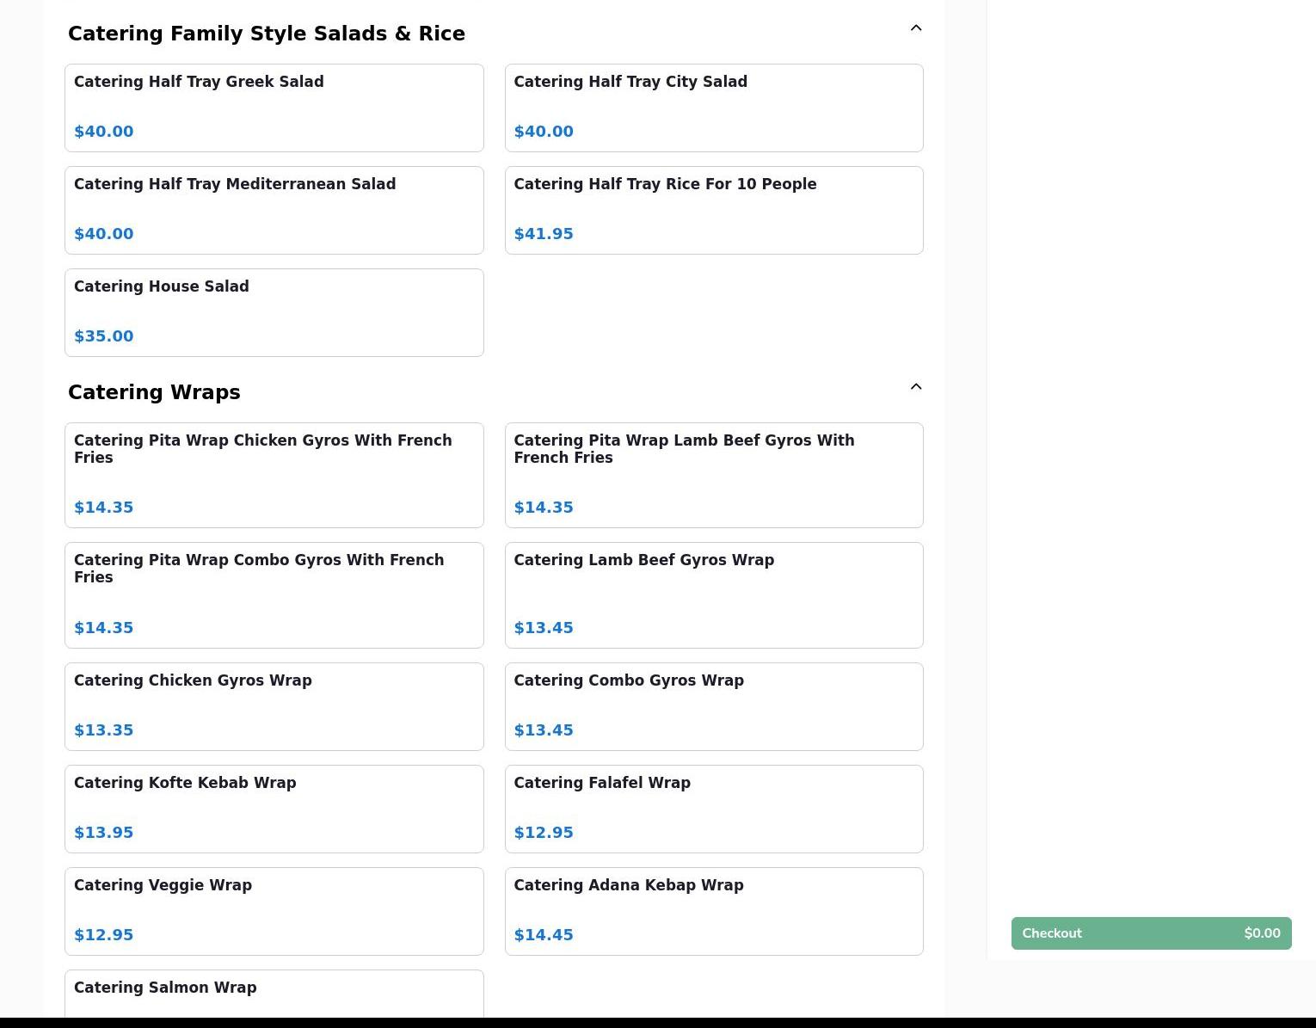Open the Catering Adana Kebap Wrap
Image resolution: width=1316 pixels, height=1028 pixels.
(x=713, y=911)
